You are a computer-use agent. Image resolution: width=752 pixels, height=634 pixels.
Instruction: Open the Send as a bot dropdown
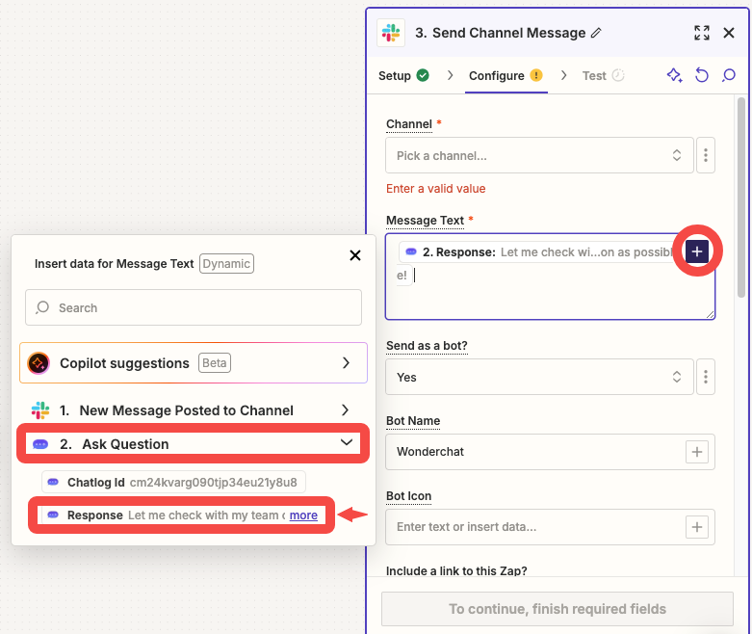pyautogui.click(x=539, y=377)
